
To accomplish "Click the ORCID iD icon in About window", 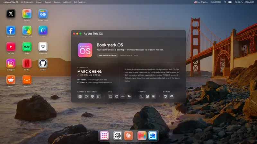I will (x=93, y=96).
